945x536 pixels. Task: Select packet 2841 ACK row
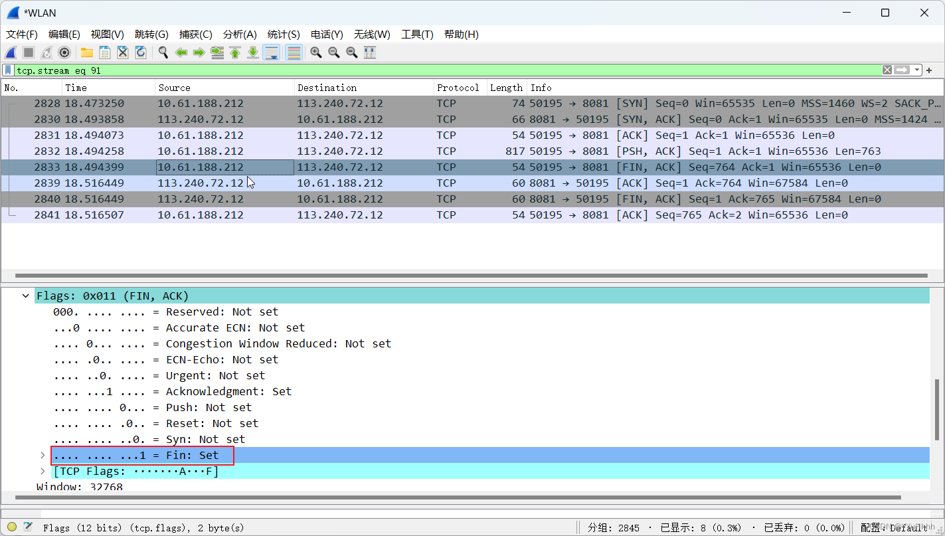472,215
